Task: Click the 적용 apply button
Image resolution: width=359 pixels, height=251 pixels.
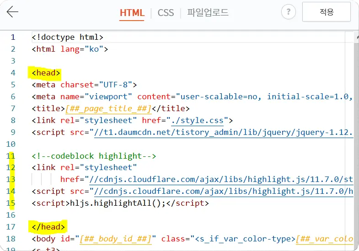Action: click(x=327, y=12)
